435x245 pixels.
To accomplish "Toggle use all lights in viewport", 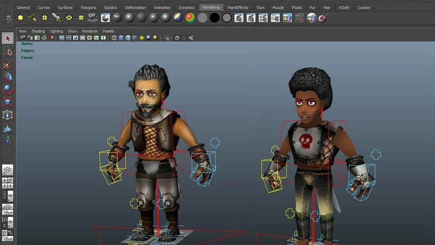I will 142,38.
